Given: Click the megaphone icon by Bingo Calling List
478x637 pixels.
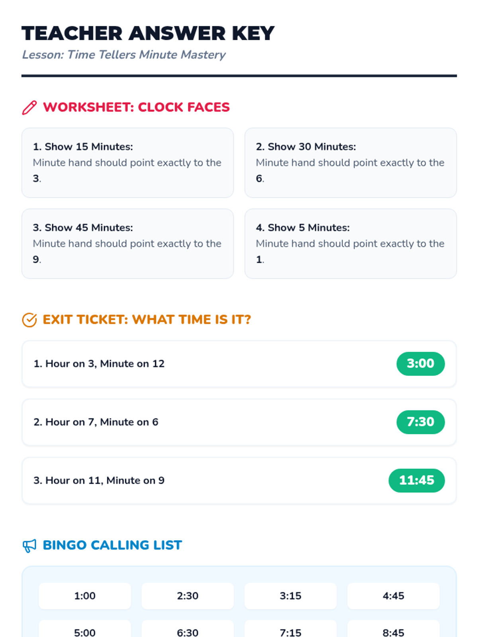Looking at the screenshot, I should point(29,545).
